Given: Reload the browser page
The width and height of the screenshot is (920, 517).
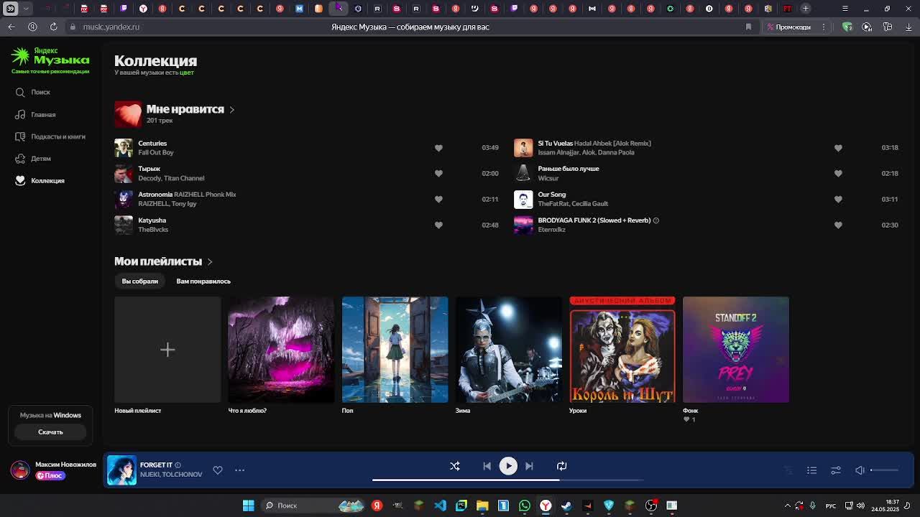Looking at the screenshot, I should (53, 27).
